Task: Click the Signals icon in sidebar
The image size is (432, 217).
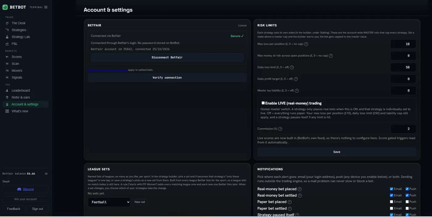Action: pyautogui.click(x=7, y=77)
